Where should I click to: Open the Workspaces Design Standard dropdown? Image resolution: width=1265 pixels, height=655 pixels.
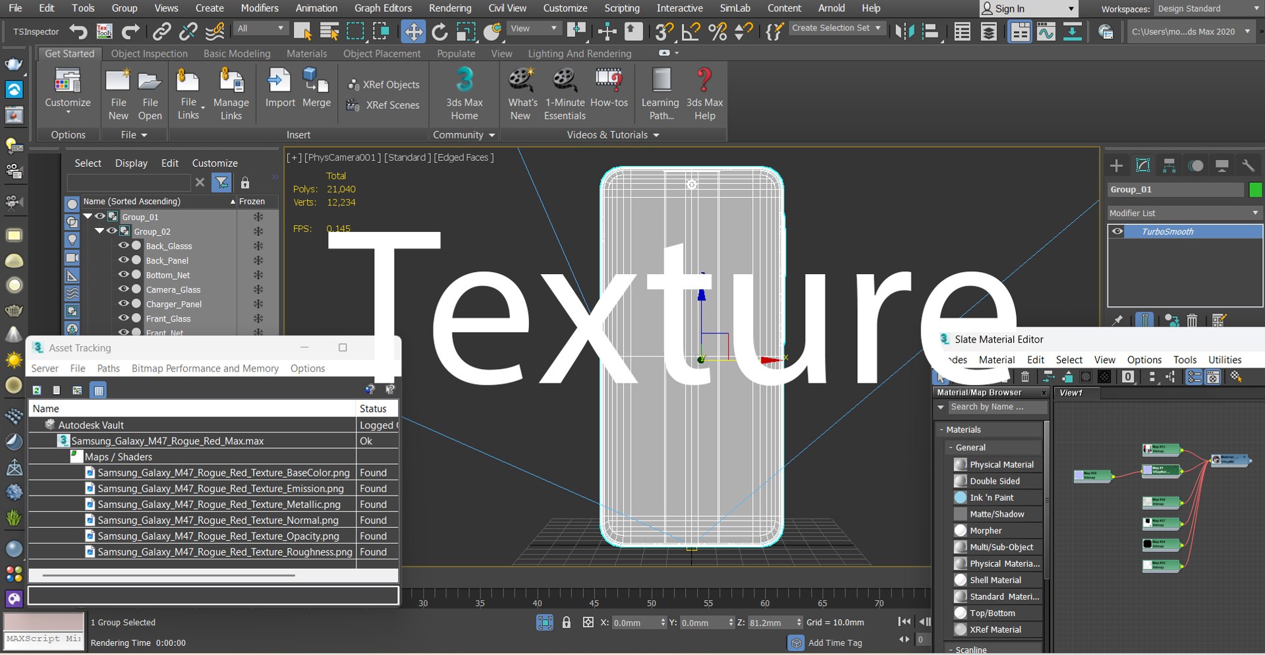(1208, 9)
